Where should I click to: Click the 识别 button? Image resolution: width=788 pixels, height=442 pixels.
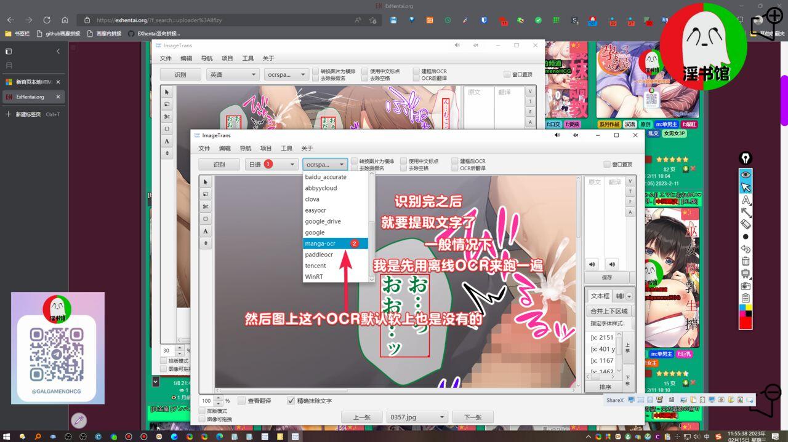tap(219, 165)
